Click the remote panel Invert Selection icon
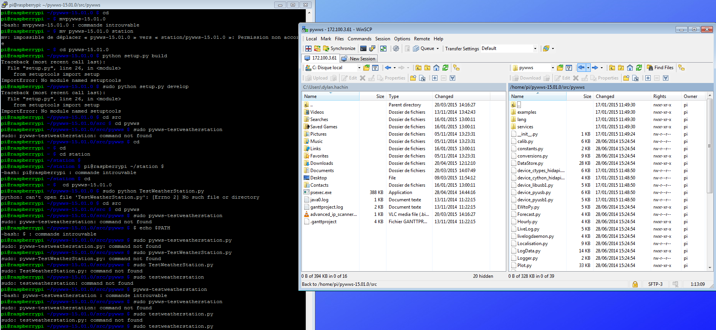 (666, 78)
